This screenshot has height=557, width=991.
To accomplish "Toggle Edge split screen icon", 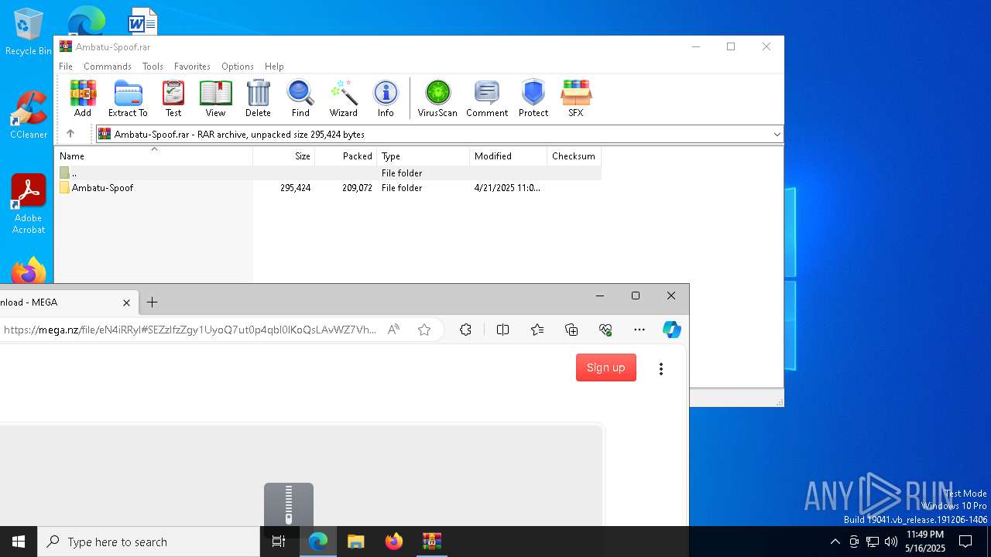I will click(x=502, y=330).
